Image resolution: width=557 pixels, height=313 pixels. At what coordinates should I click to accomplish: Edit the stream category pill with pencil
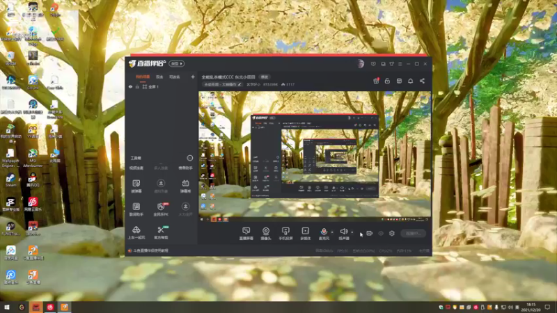pyautogui.click(x=222, y=84)
